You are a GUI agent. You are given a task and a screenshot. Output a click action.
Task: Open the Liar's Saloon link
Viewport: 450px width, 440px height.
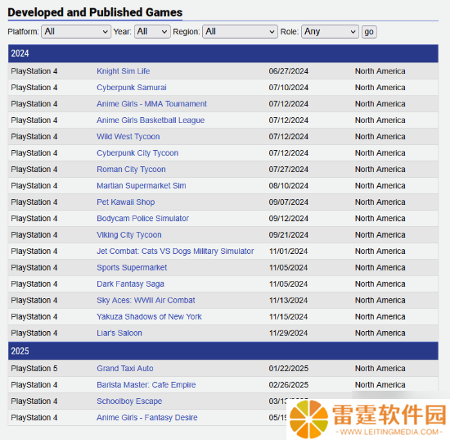(x=119, y=333)
